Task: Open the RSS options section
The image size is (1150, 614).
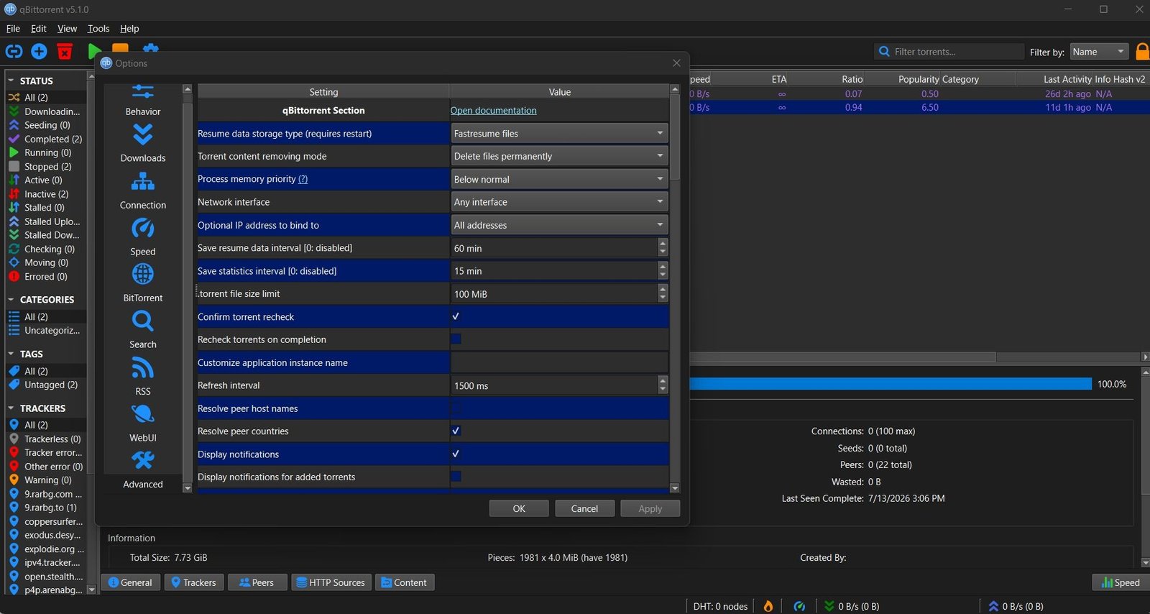Action: pyautogui.click(x=143, y=377)
